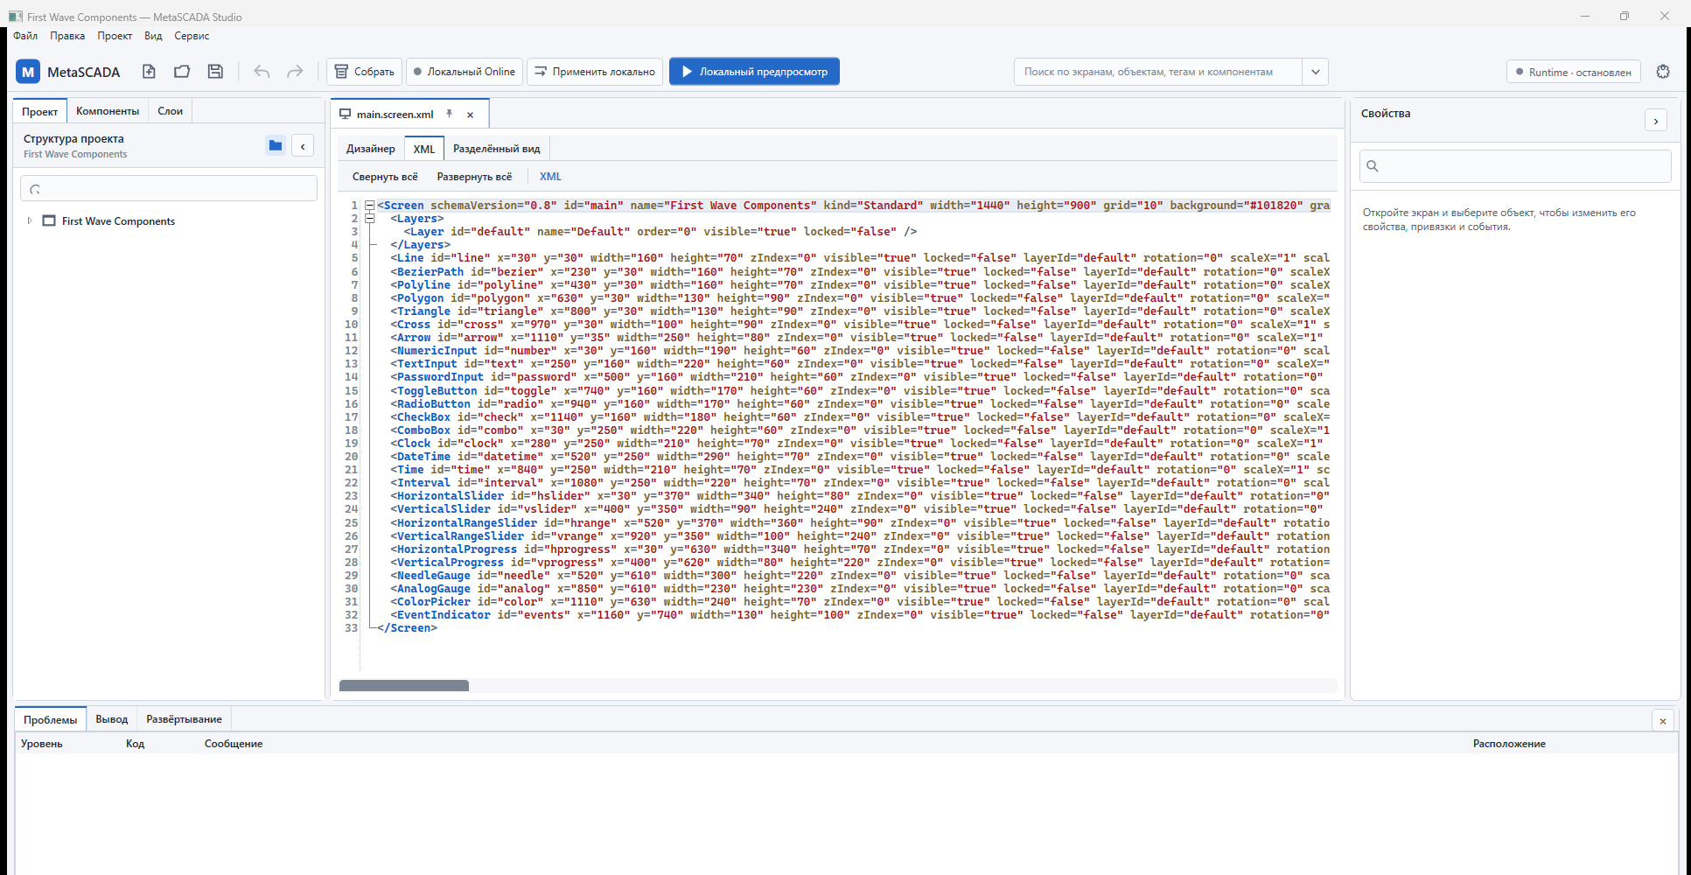
Task: Open project with the folder toolbar icon
Action: 182,72
